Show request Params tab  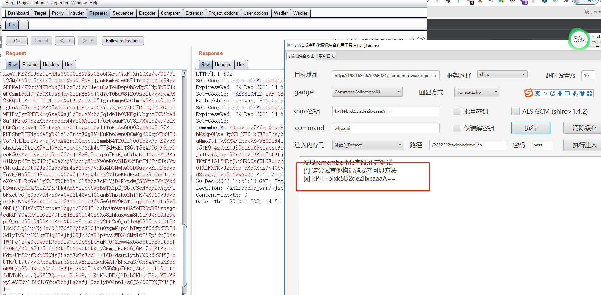pos(30,64)
